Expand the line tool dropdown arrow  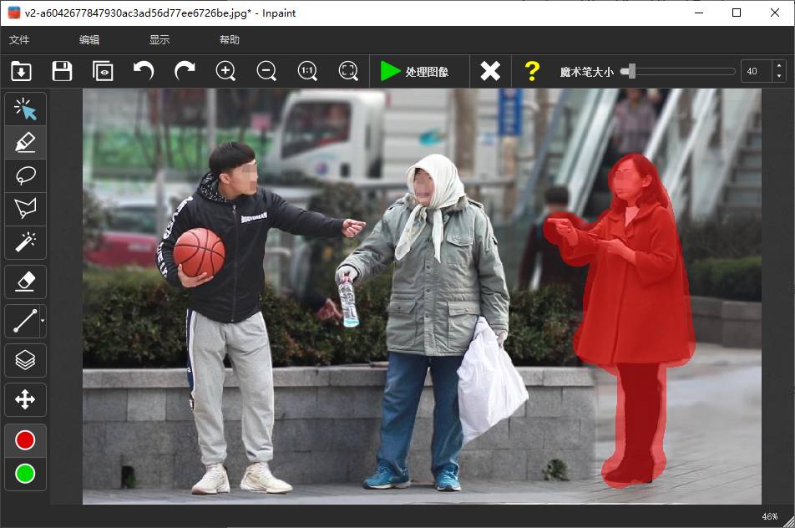(43, 321)
